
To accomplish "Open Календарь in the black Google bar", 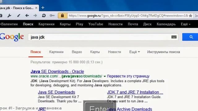I will (166, 24).
